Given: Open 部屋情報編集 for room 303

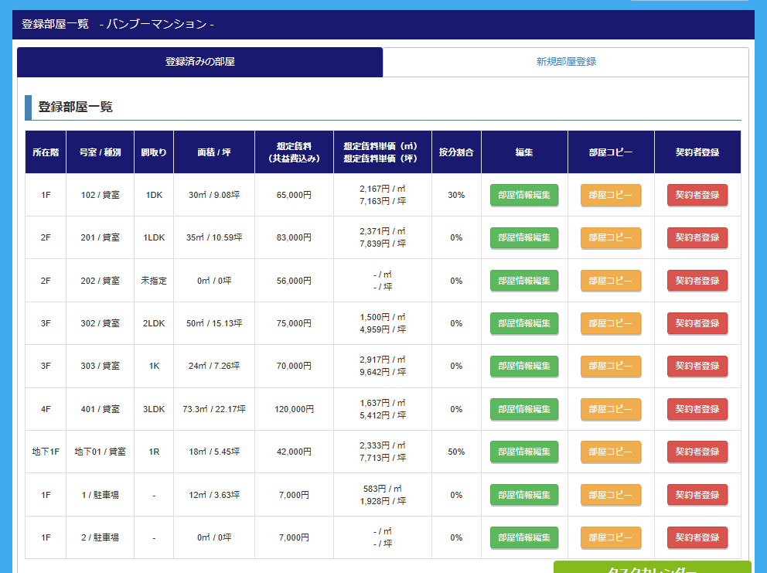Looking at the screenshot, I should pos(524,366).
